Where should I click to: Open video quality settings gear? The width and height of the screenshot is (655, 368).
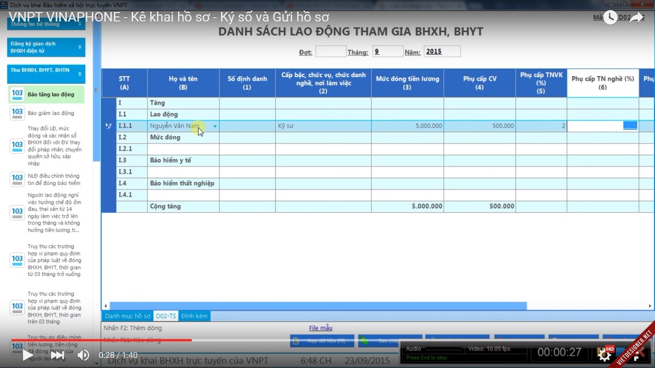point(604,355)
